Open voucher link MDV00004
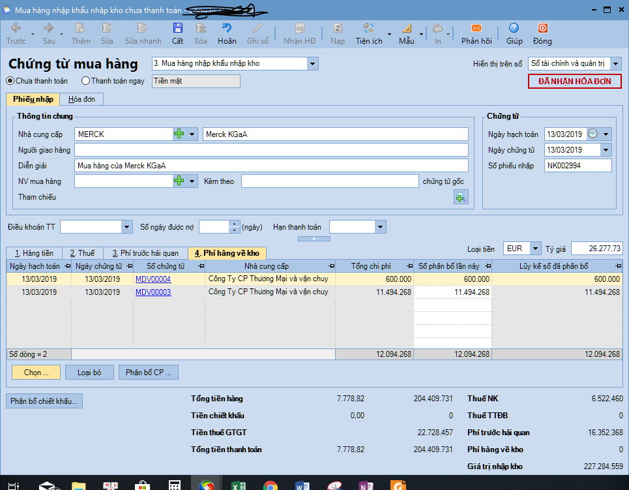Viewport: 629px width, 490px height. [x=153, y=279]
